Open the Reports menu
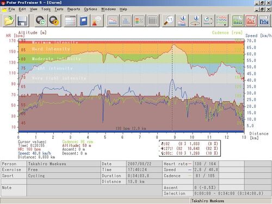272x204 pixels. click(x=73, y=9)
